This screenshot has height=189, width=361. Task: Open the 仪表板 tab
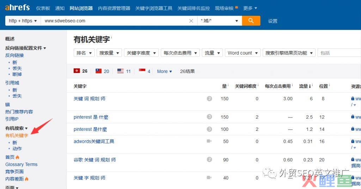point(43,8)
